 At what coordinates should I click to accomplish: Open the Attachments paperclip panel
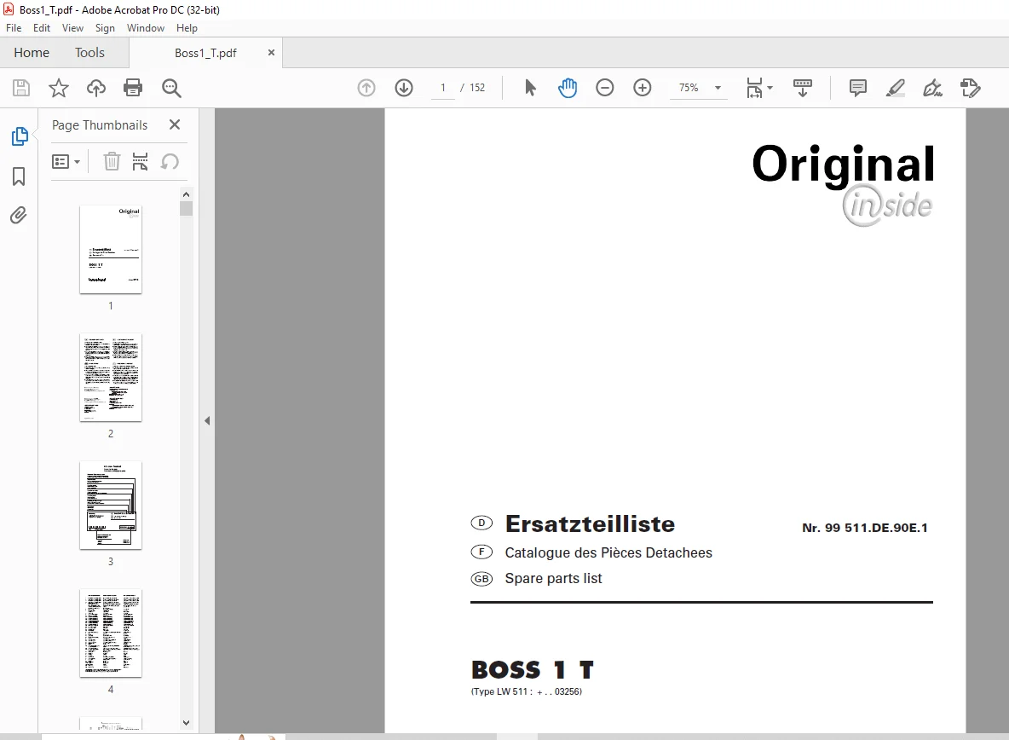tap(19, 215)
